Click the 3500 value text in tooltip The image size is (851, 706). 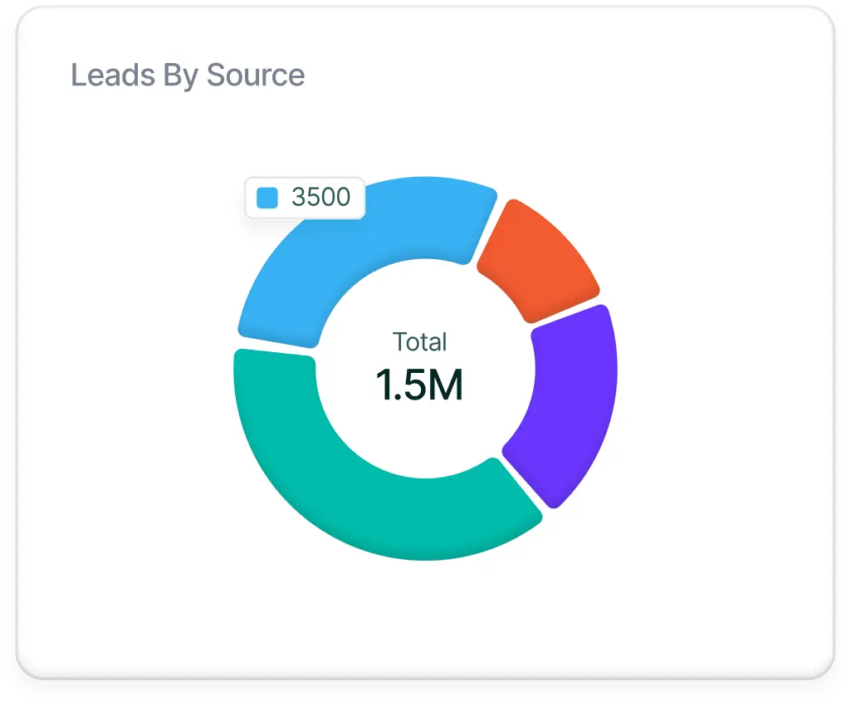(x=323, y=197)
